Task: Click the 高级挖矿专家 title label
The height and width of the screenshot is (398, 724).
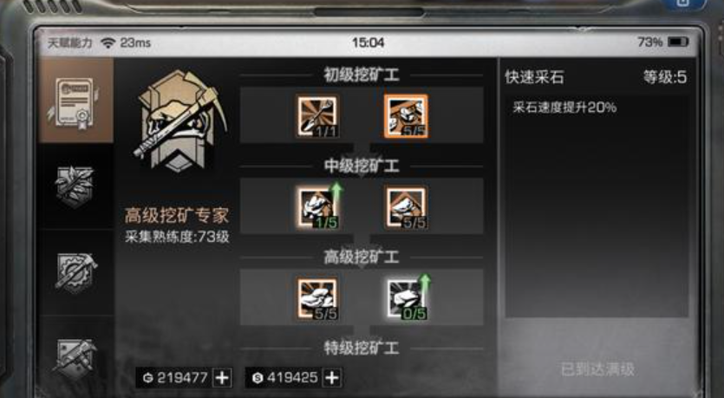Action: (x=177, y=216)
